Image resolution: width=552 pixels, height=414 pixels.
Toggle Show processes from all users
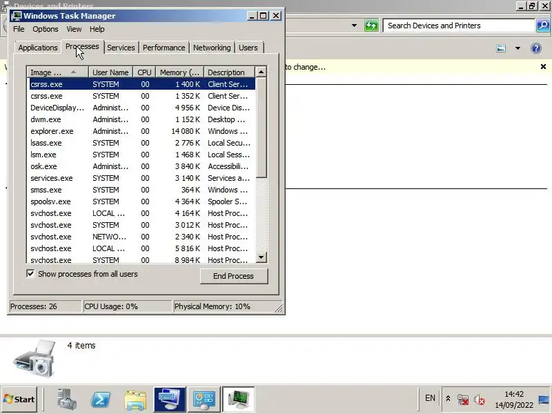(x=30, y=273)
